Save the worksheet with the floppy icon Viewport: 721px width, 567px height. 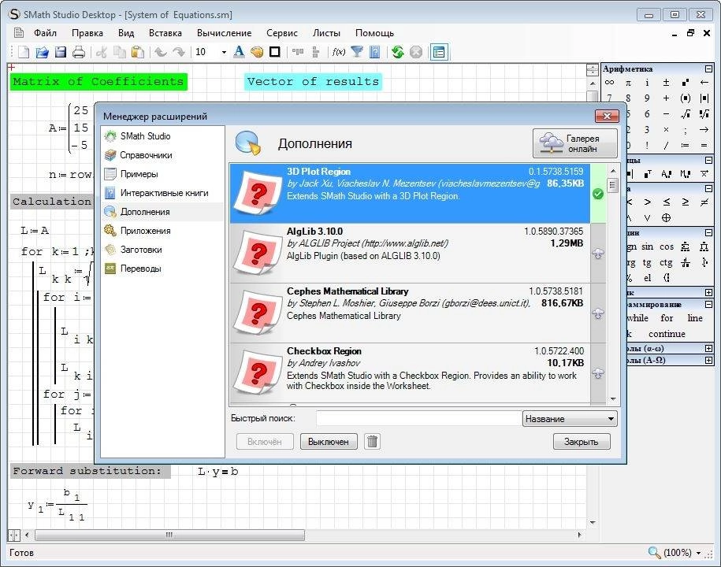60,52
